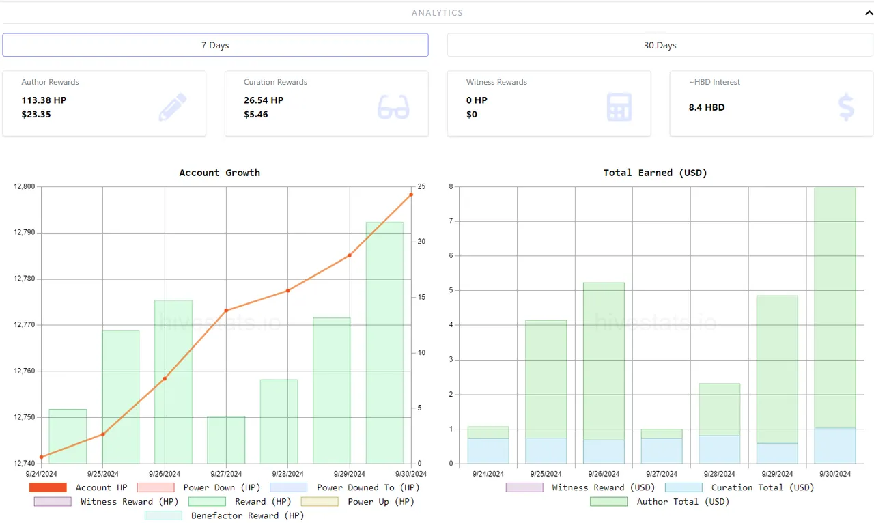Click the Curation Rewards card title
This screenshot has width=874, height=523.
pos(275,82)
